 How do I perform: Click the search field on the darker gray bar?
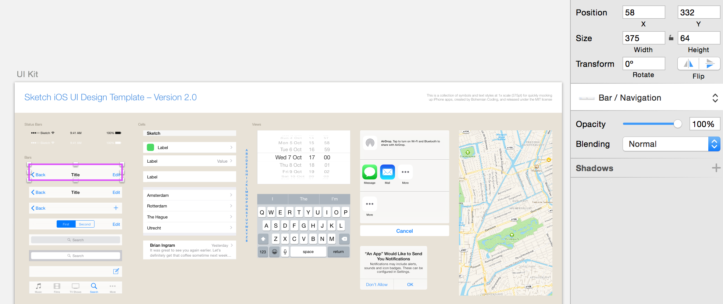click(75, 256)
